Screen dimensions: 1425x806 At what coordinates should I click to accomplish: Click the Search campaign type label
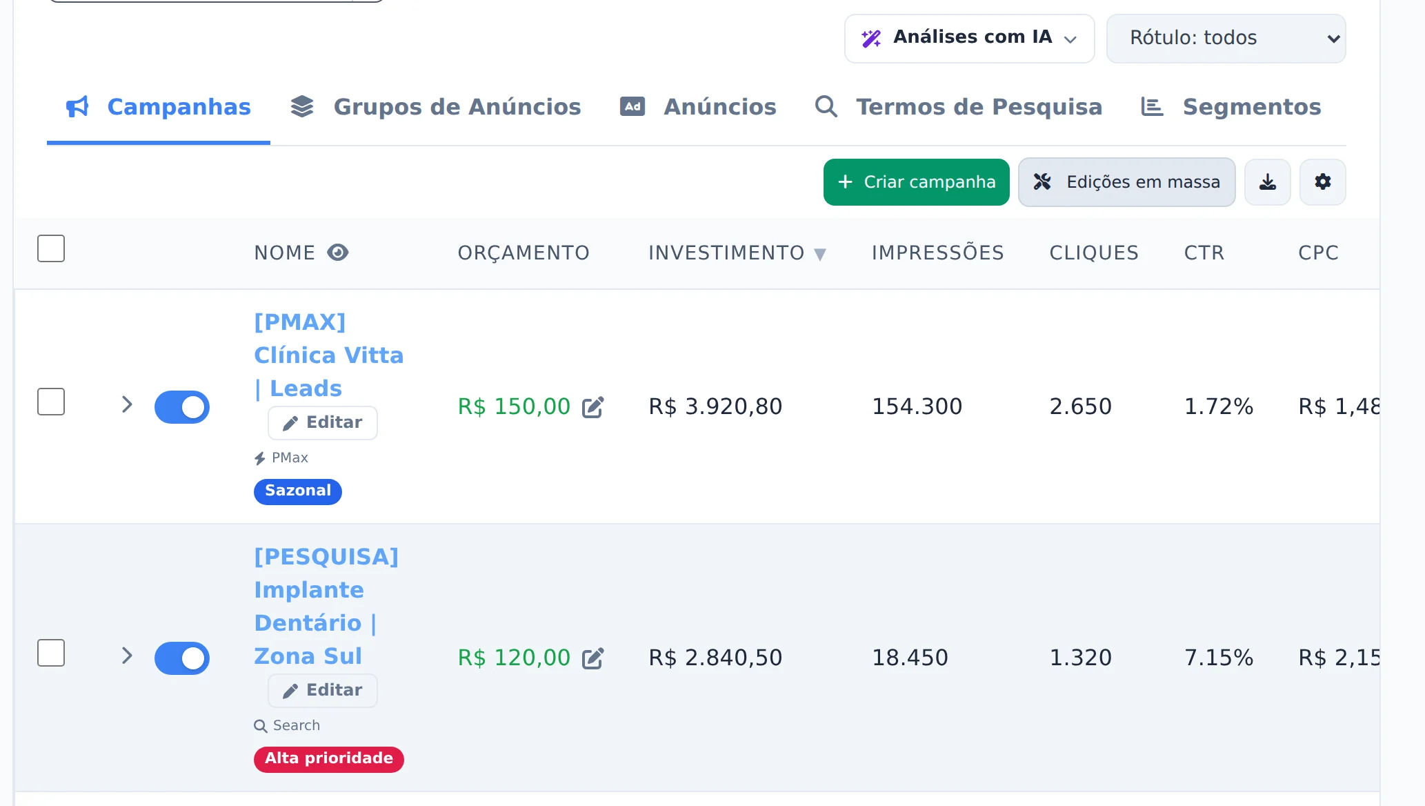(x=287, y=726)
